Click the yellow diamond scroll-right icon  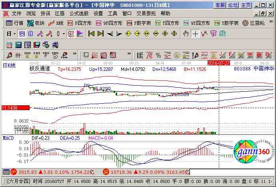coord(137,34)
